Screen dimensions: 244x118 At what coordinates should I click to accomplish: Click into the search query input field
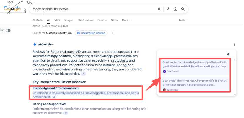[94, 9]
